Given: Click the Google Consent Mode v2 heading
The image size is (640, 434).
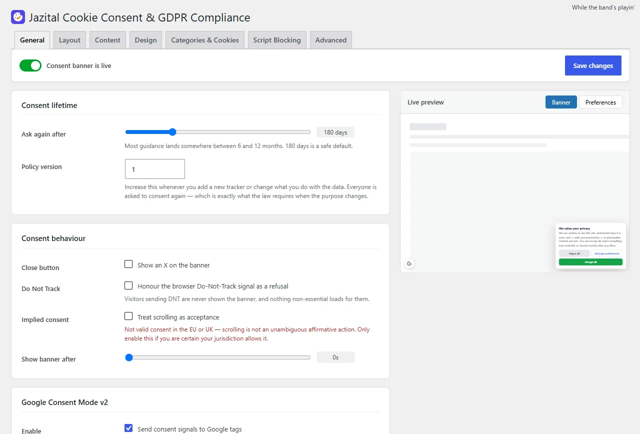Looking at the screenshot, I should (x=64, y=402).
